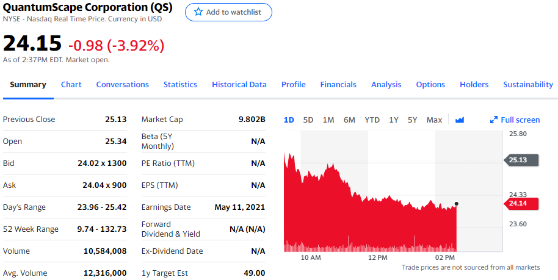This screenshot has width=558, height=280.
Task: Click the Volume value 10,584,008
Action: click(105, 251)
